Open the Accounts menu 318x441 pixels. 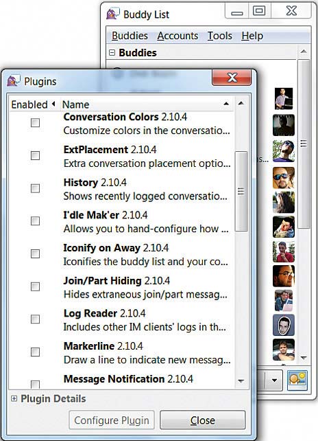pos(178,36)
